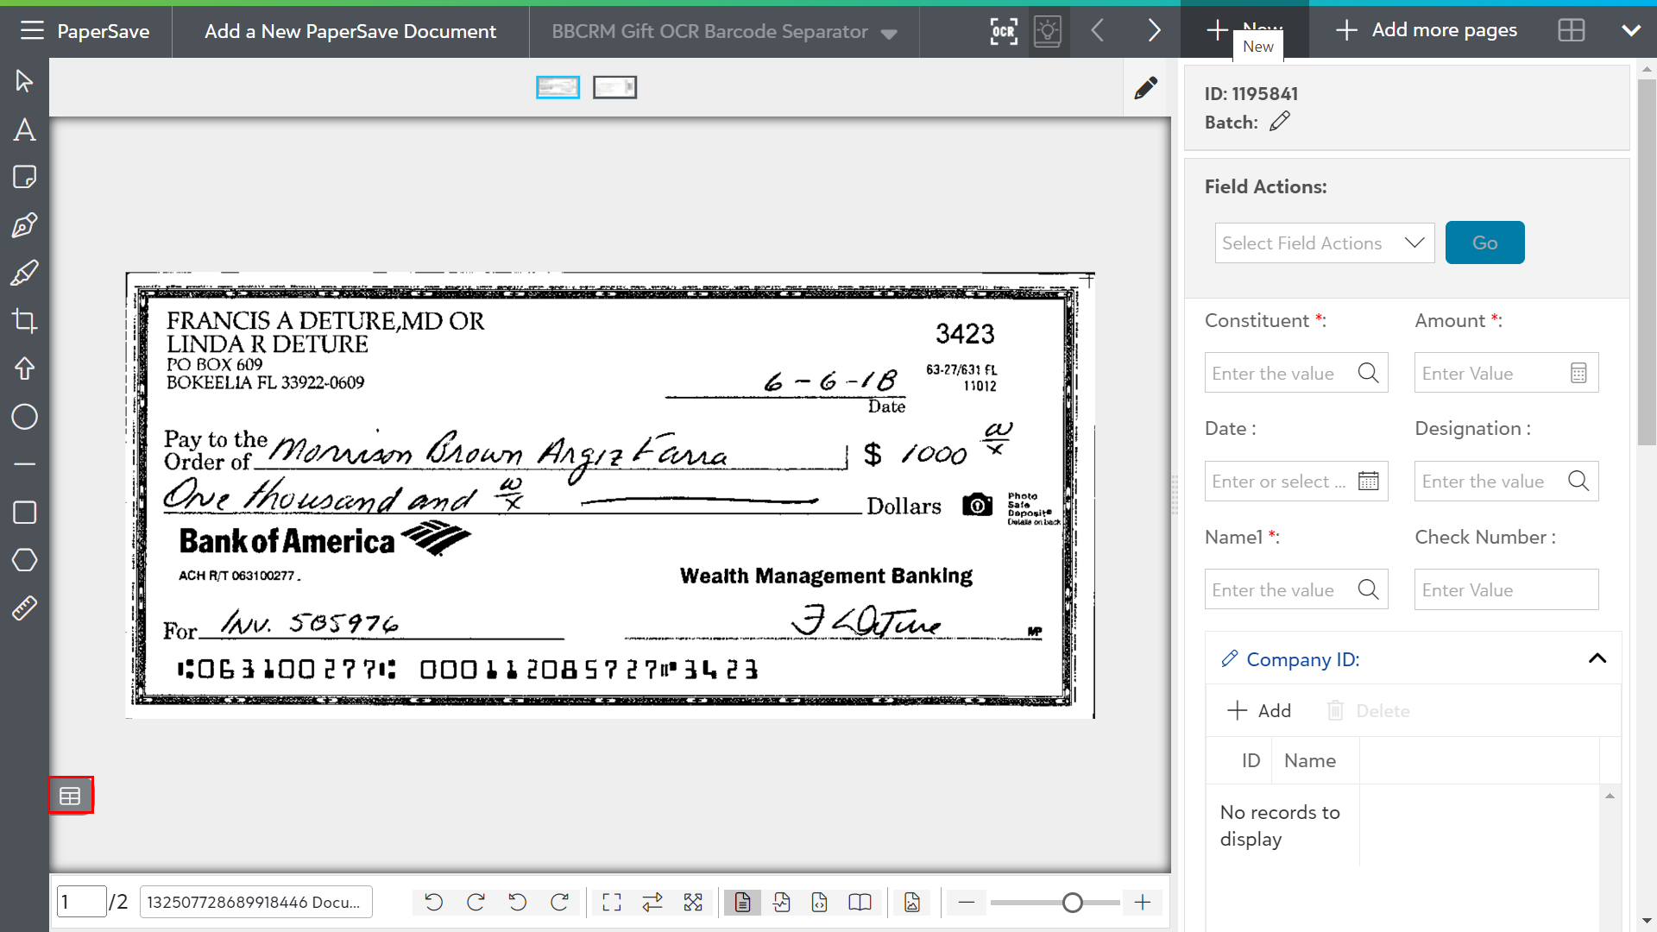The width and height of the screenshot is (1657, 932).
Task: Click Add under Company ID
Action: pyautogui.click(x=1259, y=710)
